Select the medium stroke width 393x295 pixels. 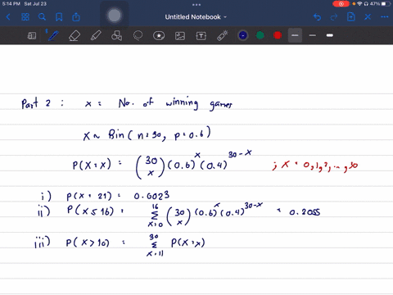click(313, 35)
